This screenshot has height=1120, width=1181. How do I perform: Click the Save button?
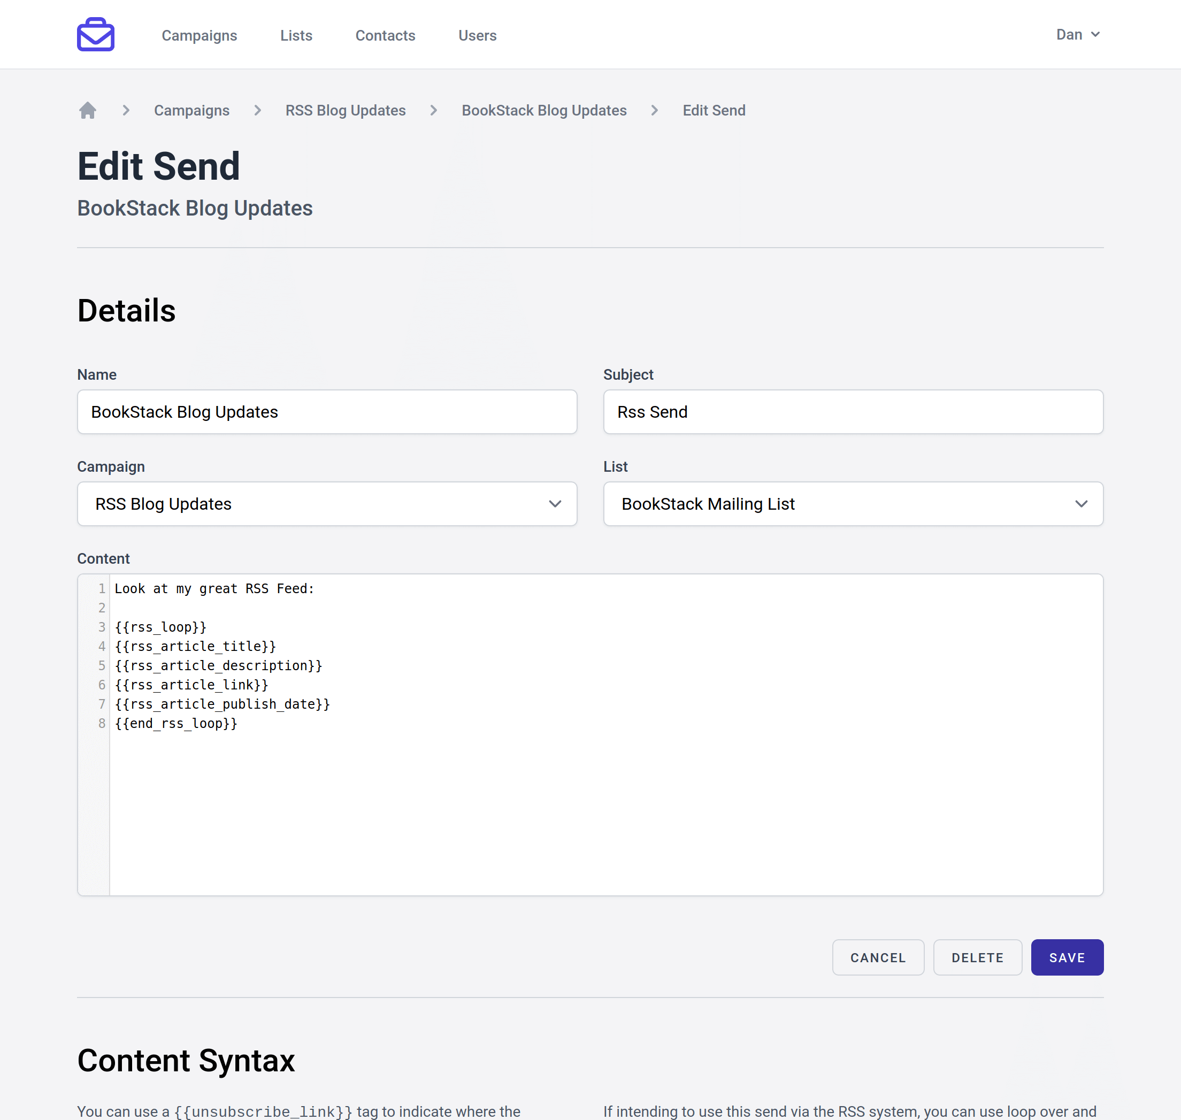pos(1067,957)
